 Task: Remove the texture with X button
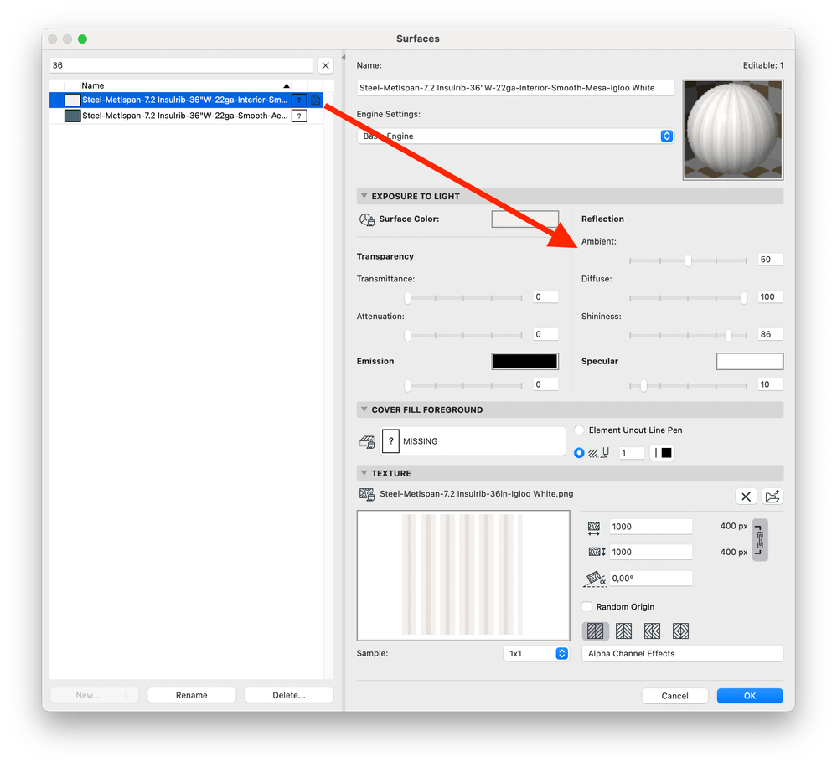[x=746, y=497]
